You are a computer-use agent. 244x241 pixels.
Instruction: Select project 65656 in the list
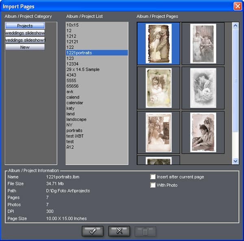[x=97, y=86]
